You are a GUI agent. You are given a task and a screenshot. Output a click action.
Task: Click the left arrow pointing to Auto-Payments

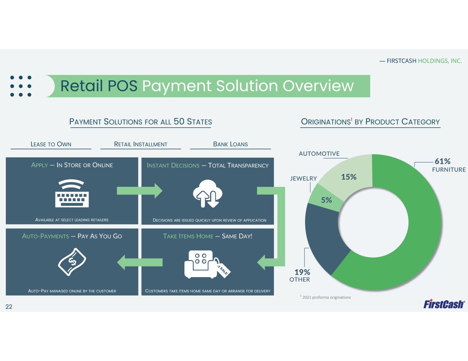140,262
